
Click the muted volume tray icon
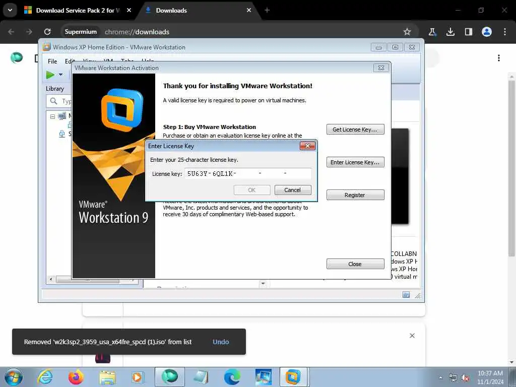tap(465, 378)
